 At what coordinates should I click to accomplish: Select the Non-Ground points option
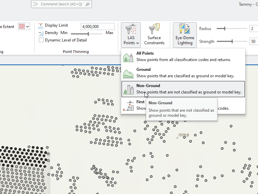click(183, 89)
